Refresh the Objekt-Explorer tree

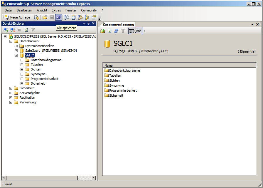coord(26,30)
